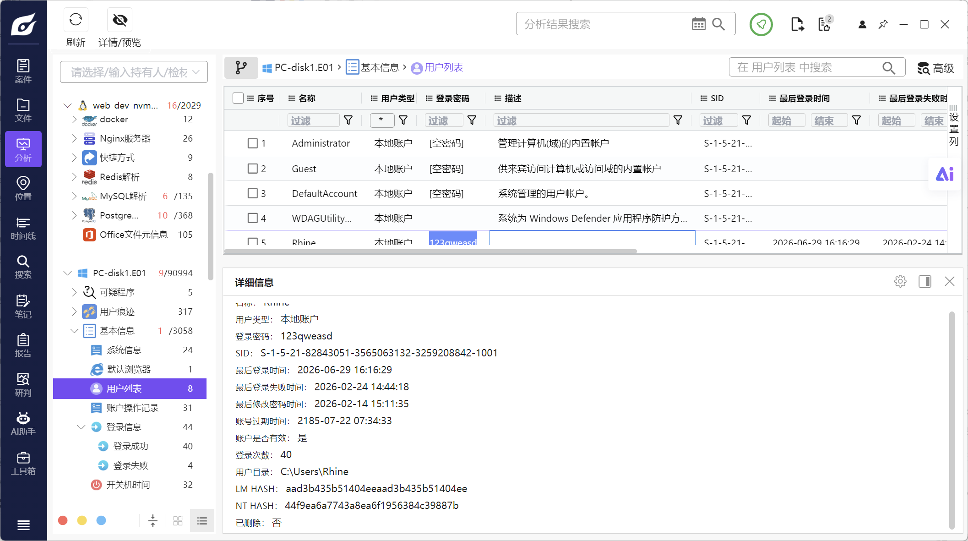Screen dimensions: 968x541
Task: Open the AI助手 assistant
Action: pyautogui.click(x=23, y=423)
